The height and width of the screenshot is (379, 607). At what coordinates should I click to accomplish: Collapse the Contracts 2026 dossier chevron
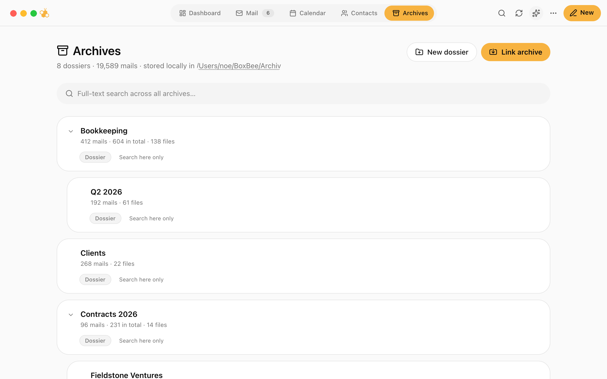(x=71, y=315)
